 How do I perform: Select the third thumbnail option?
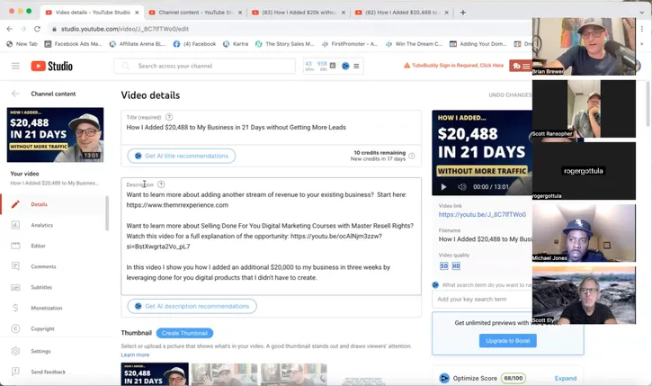click(x=294, y=374)
